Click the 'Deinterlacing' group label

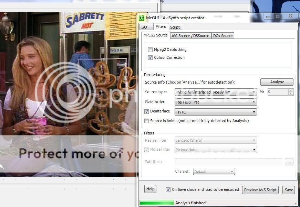(155, 75)
